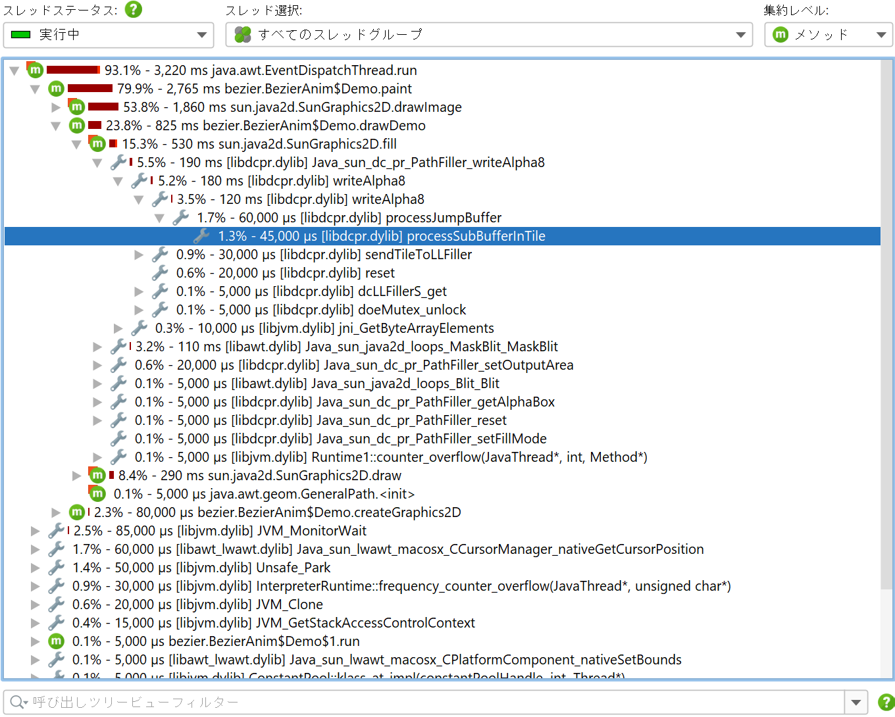Screen dimensions: 895x717
Task: Expand the SunGraphics2D.draw node
Action: 77,476
